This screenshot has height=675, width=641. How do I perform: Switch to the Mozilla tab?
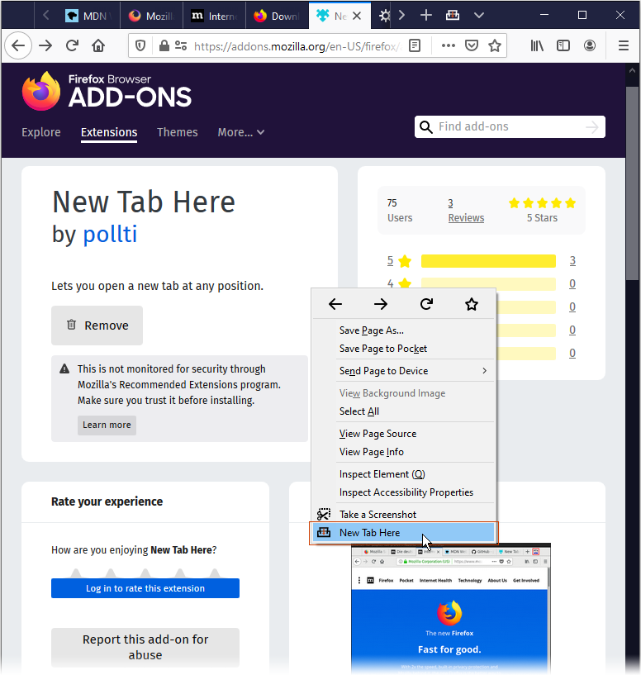coord(151,16)
